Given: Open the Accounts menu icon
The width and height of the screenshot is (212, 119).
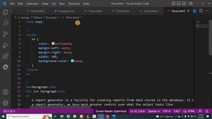Looking at the screenshot, I should [x=5, y=92].
